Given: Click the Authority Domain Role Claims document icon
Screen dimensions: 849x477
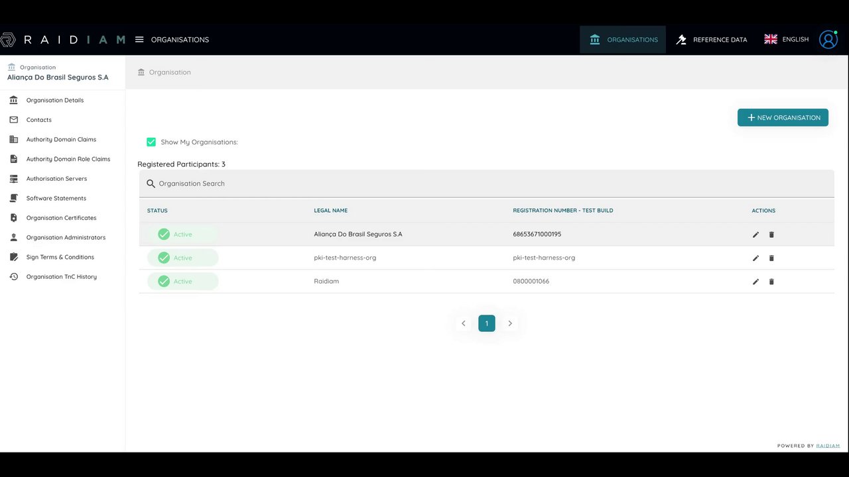Looking at the screenshot, I should tap(14, 159).
